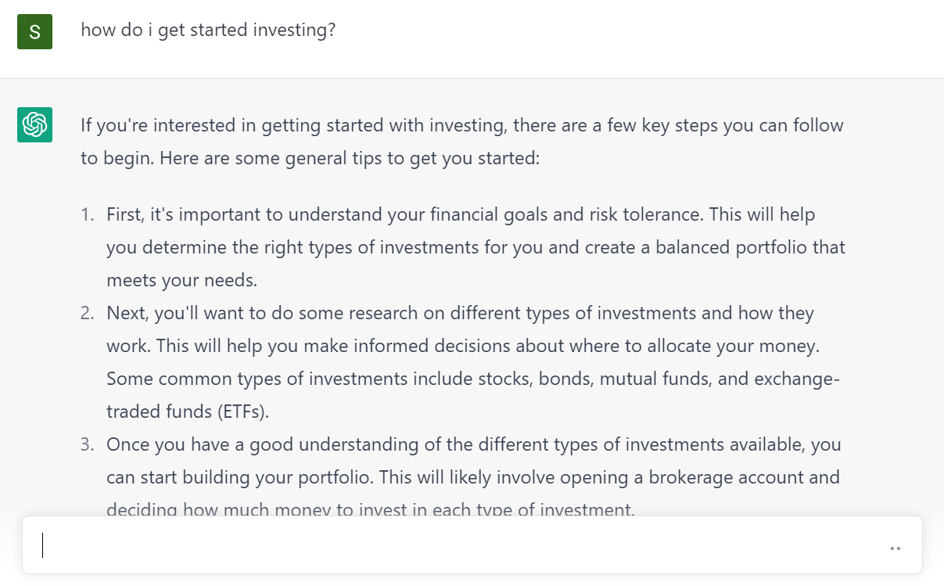Click the green user avatar with letter S

point(34,32)
